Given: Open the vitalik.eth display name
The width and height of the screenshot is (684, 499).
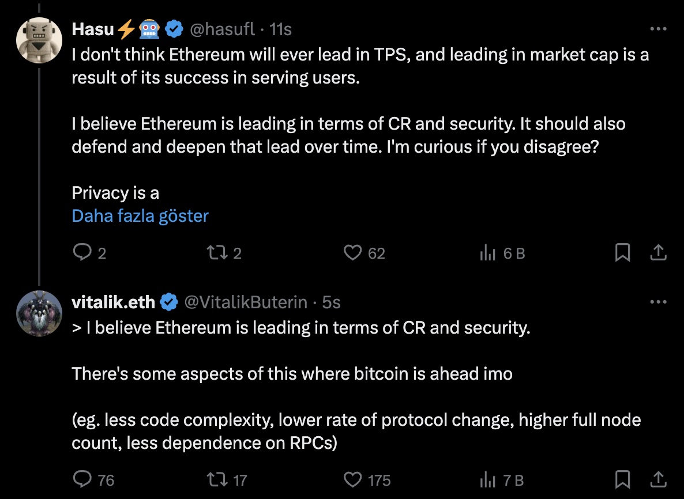Looking at the screenshot, I should 113,302.
